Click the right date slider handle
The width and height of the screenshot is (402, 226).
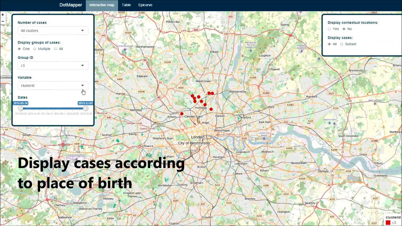(85, 108)
